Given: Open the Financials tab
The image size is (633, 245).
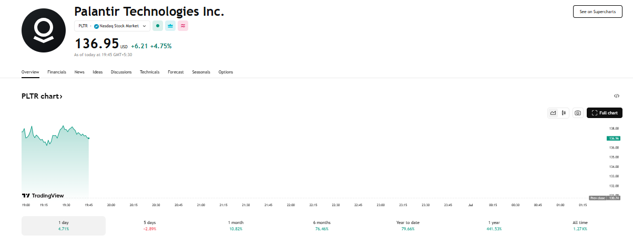Looking at the screenshot, I should point(57,72).
